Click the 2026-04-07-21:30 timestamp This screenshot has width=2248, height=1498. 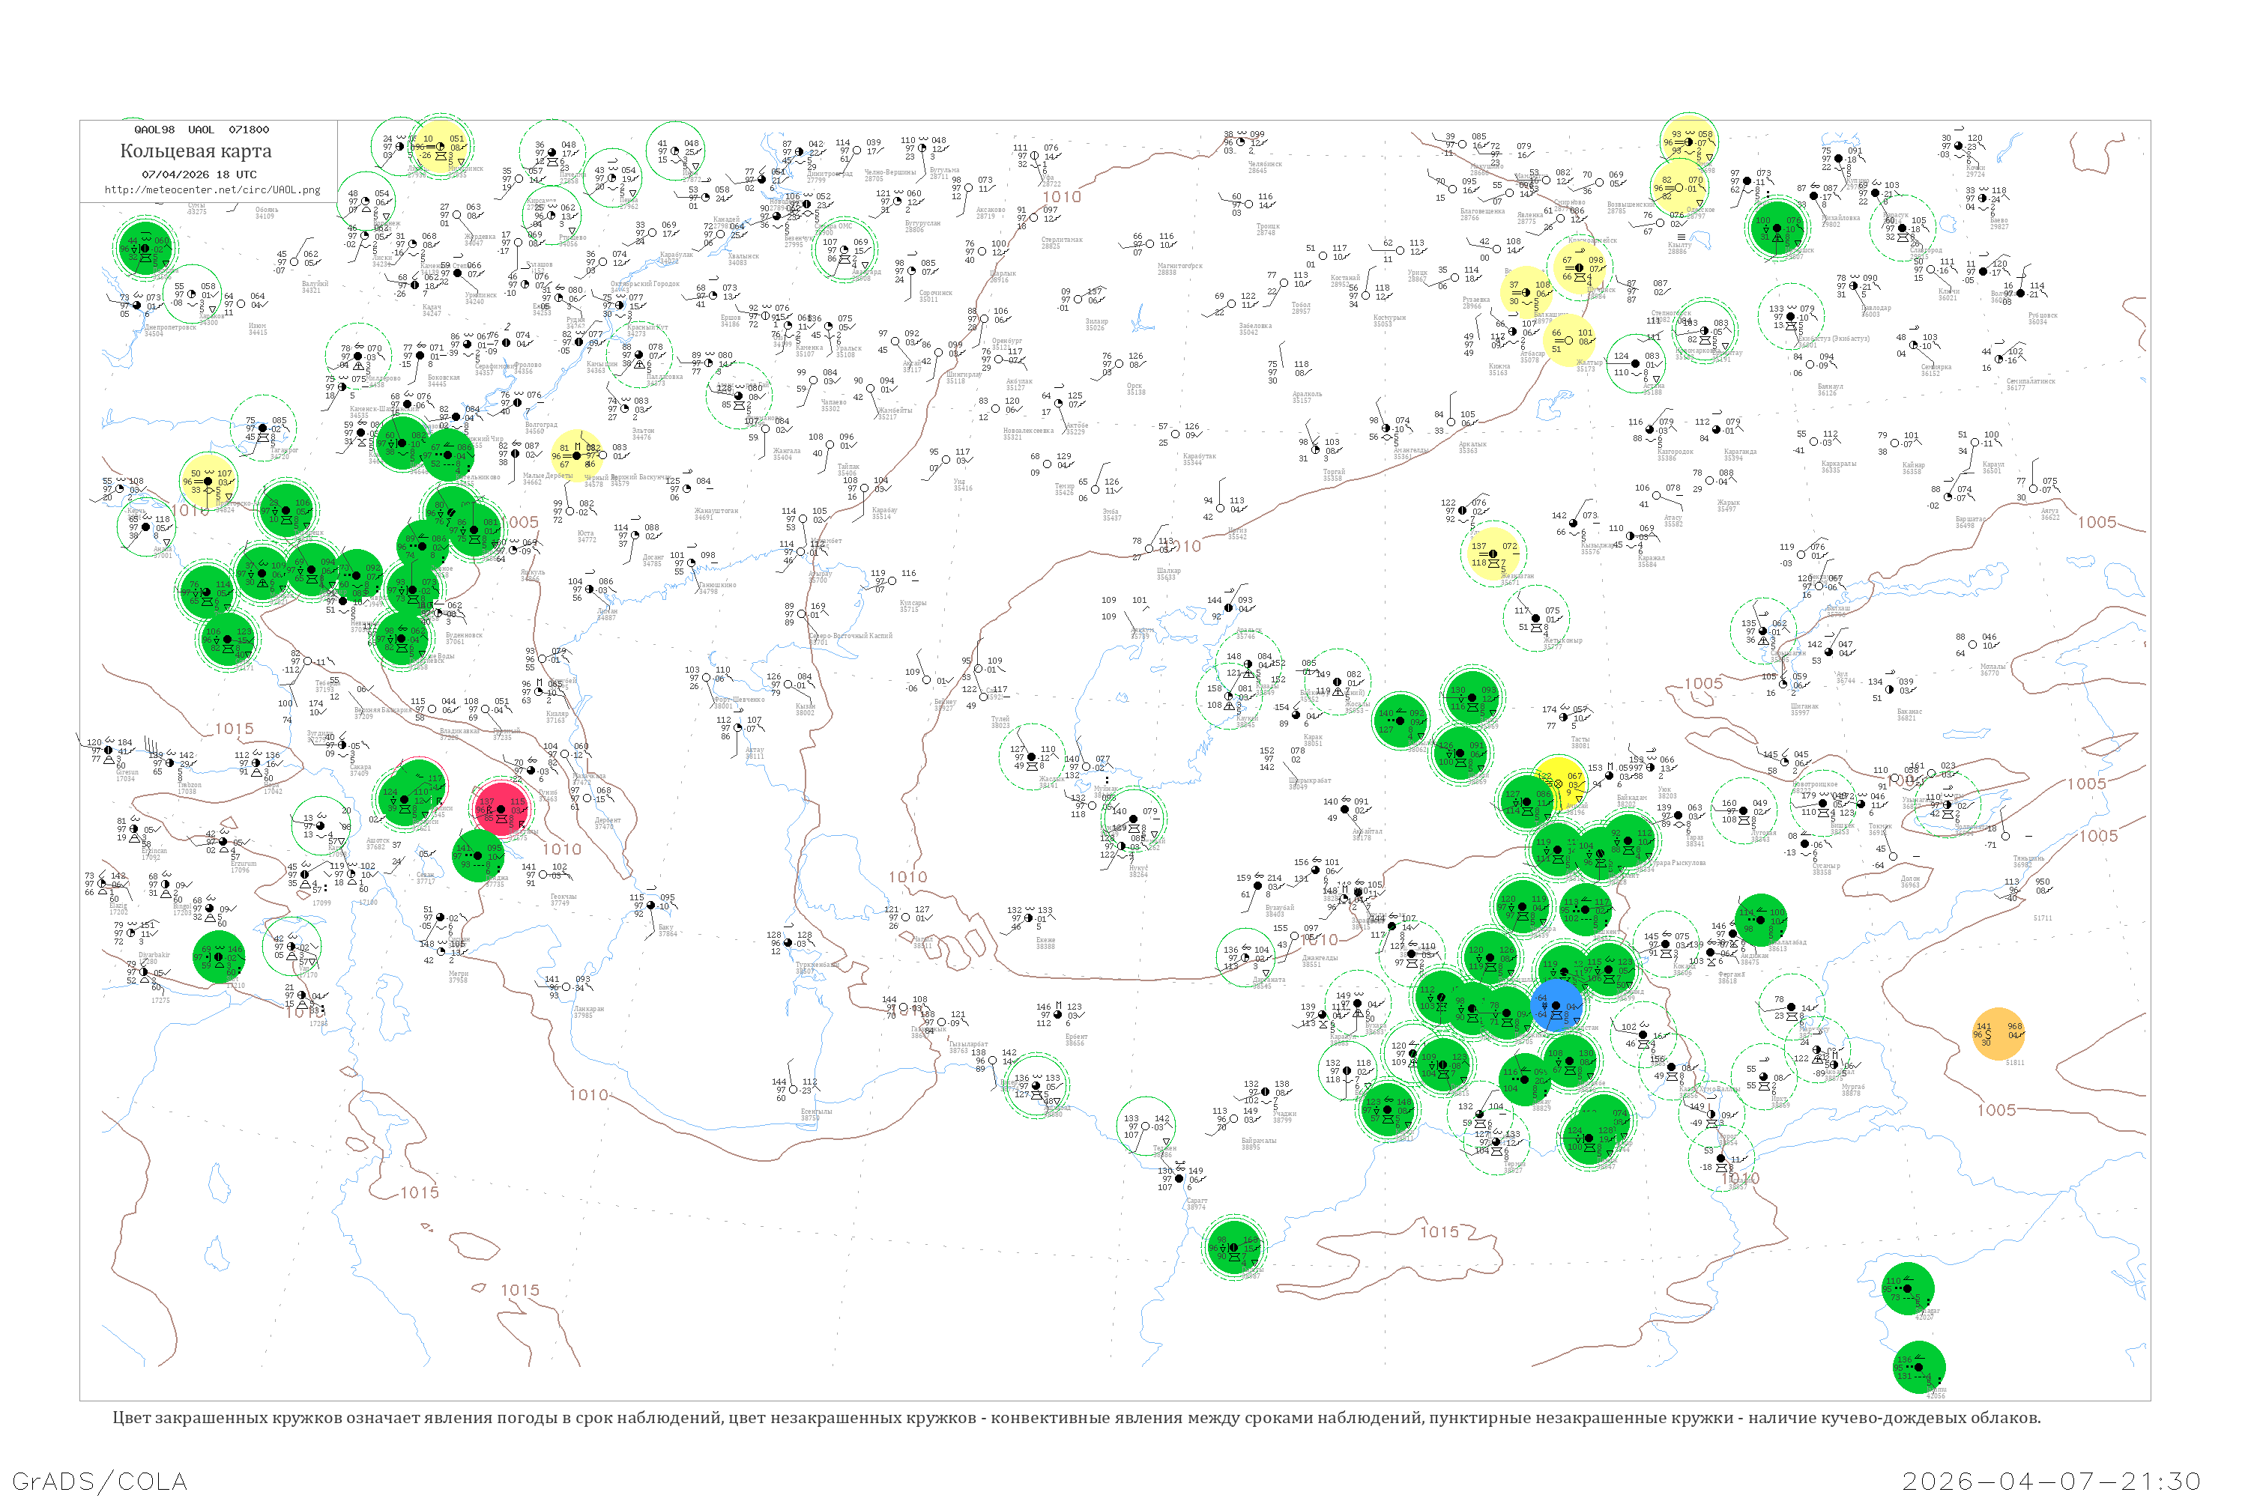click(2051, 1481)
